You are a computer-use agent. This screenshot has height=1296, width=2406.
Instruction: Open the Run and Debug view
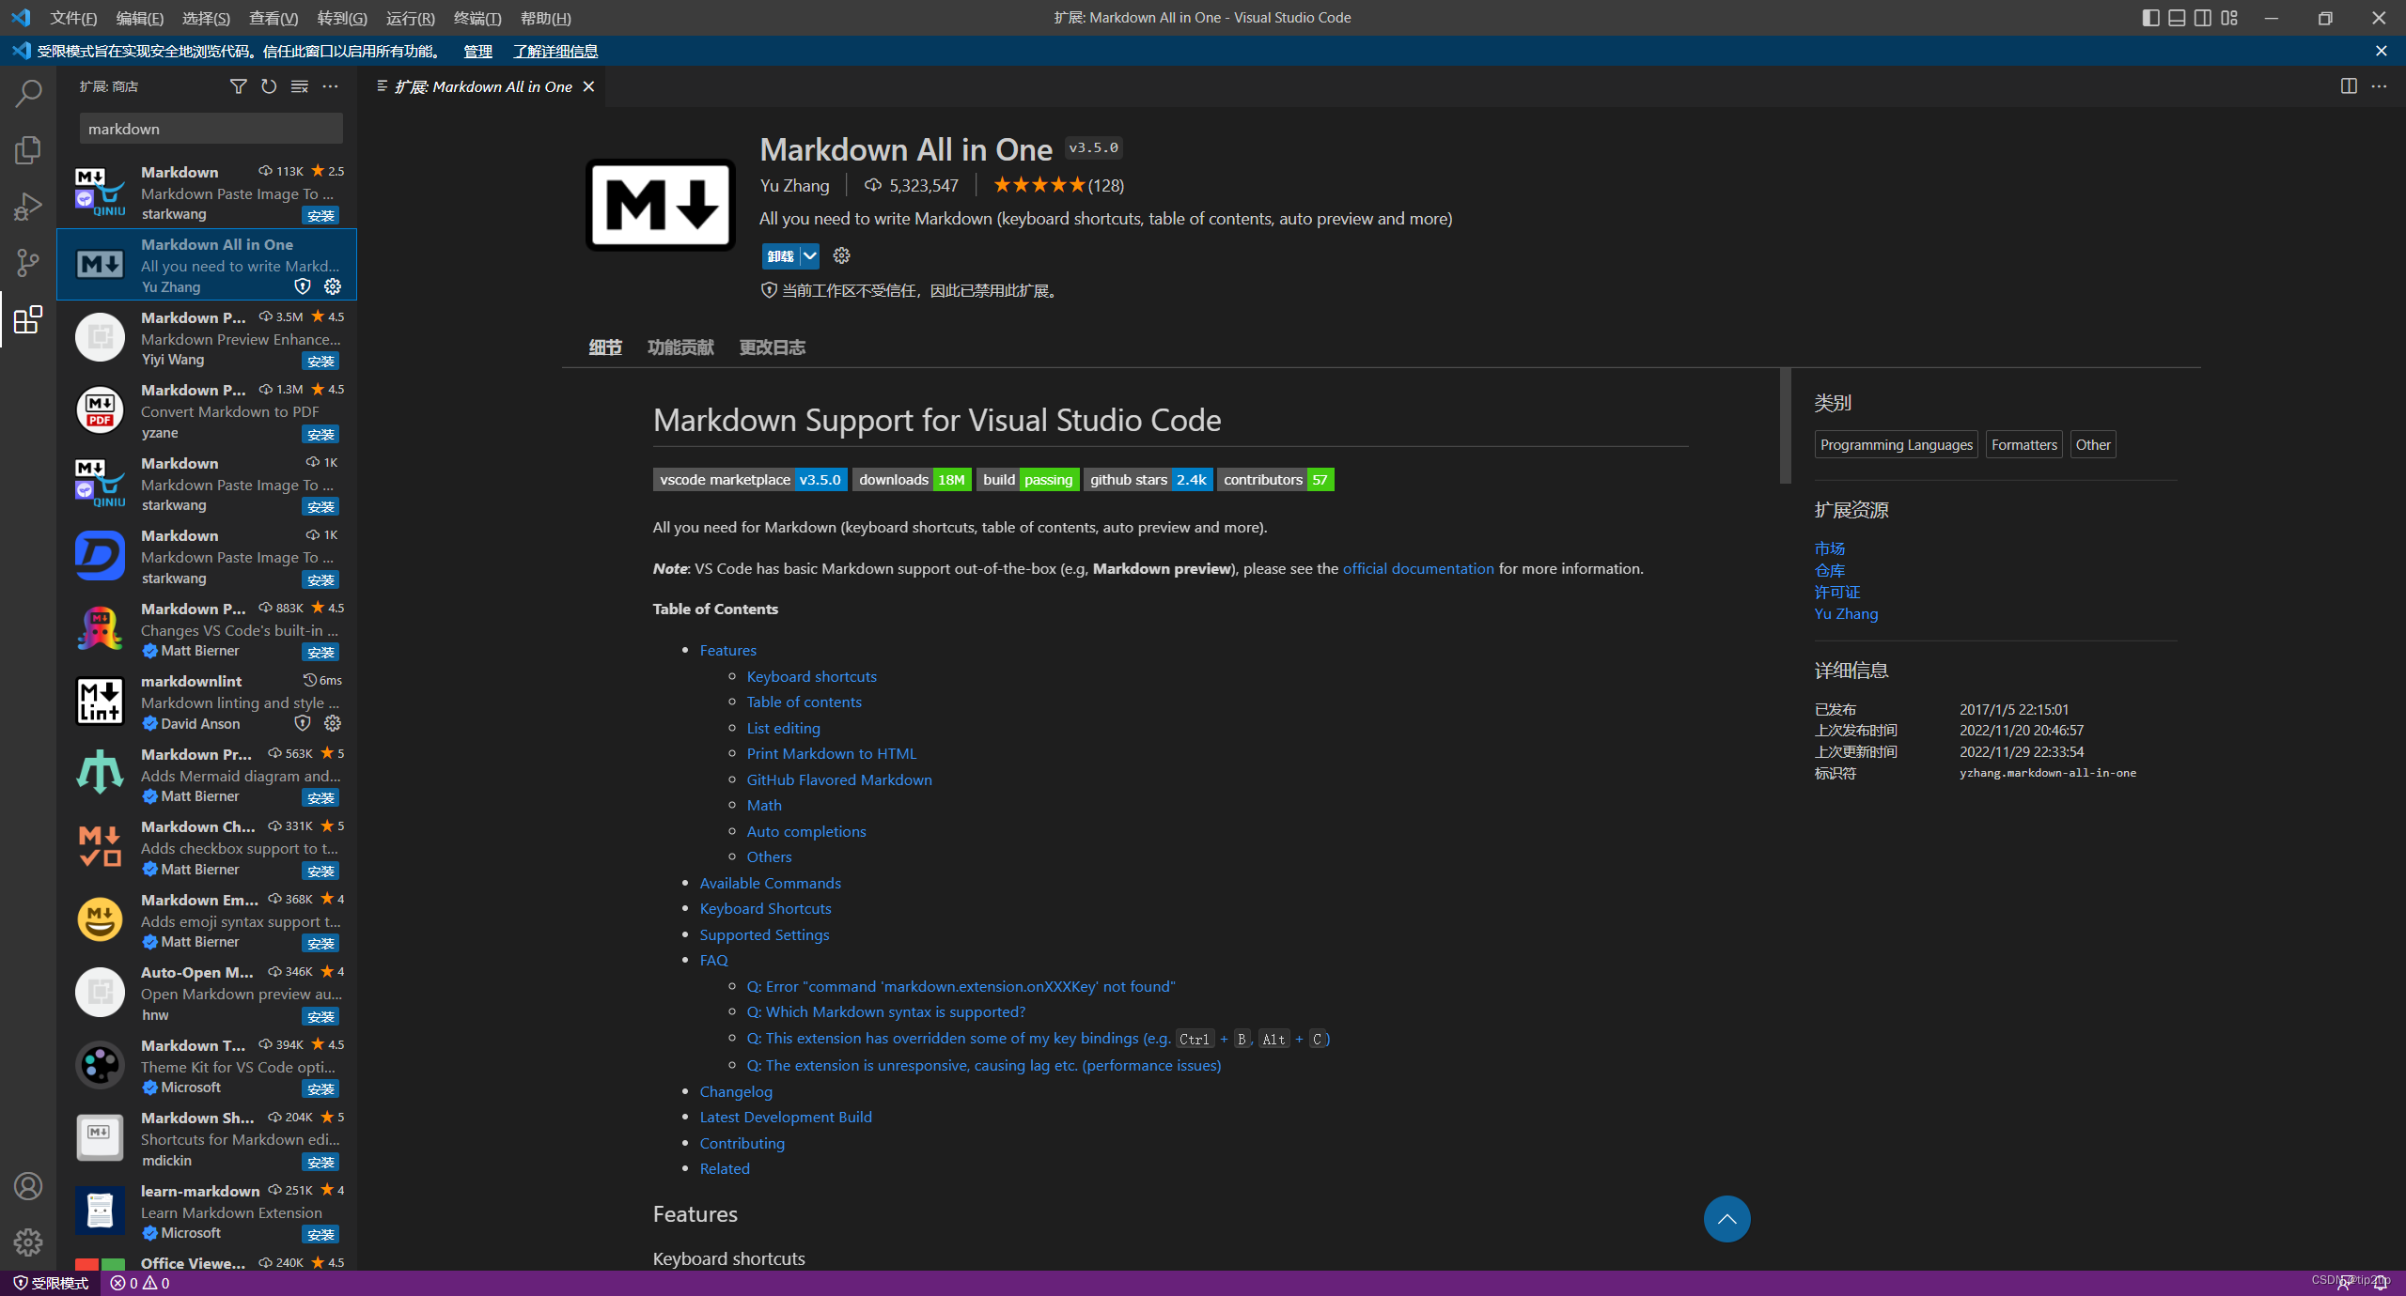click(28, 207)
